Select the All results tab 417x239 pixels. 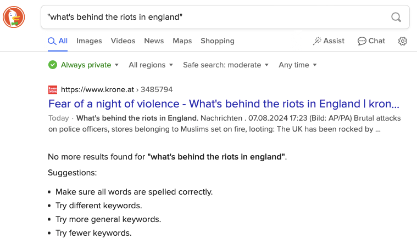coord(58,41)
